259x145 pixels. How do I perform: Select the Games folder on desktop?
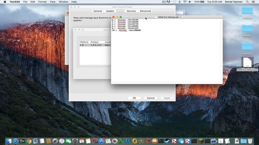pyautogui.click(x=247, y=31)
